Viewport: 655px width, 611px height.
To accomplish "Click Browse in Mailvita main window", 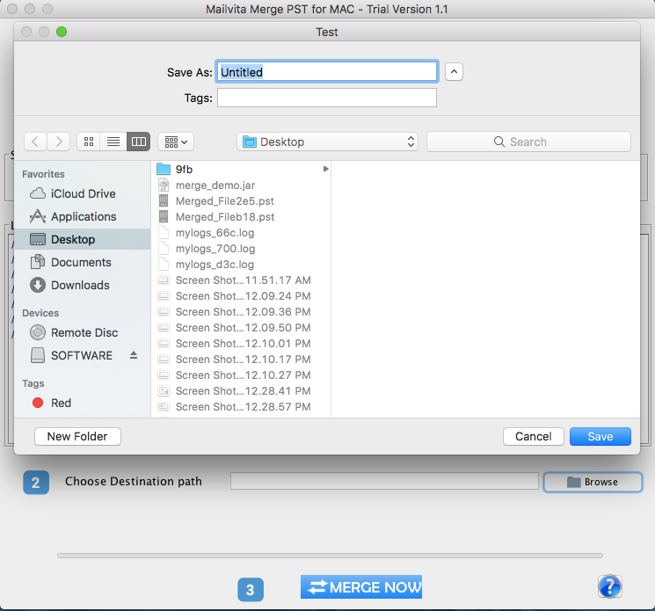I will (x=593, y=482).
